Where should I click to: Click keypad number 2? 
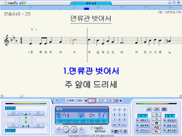(119, 110)
